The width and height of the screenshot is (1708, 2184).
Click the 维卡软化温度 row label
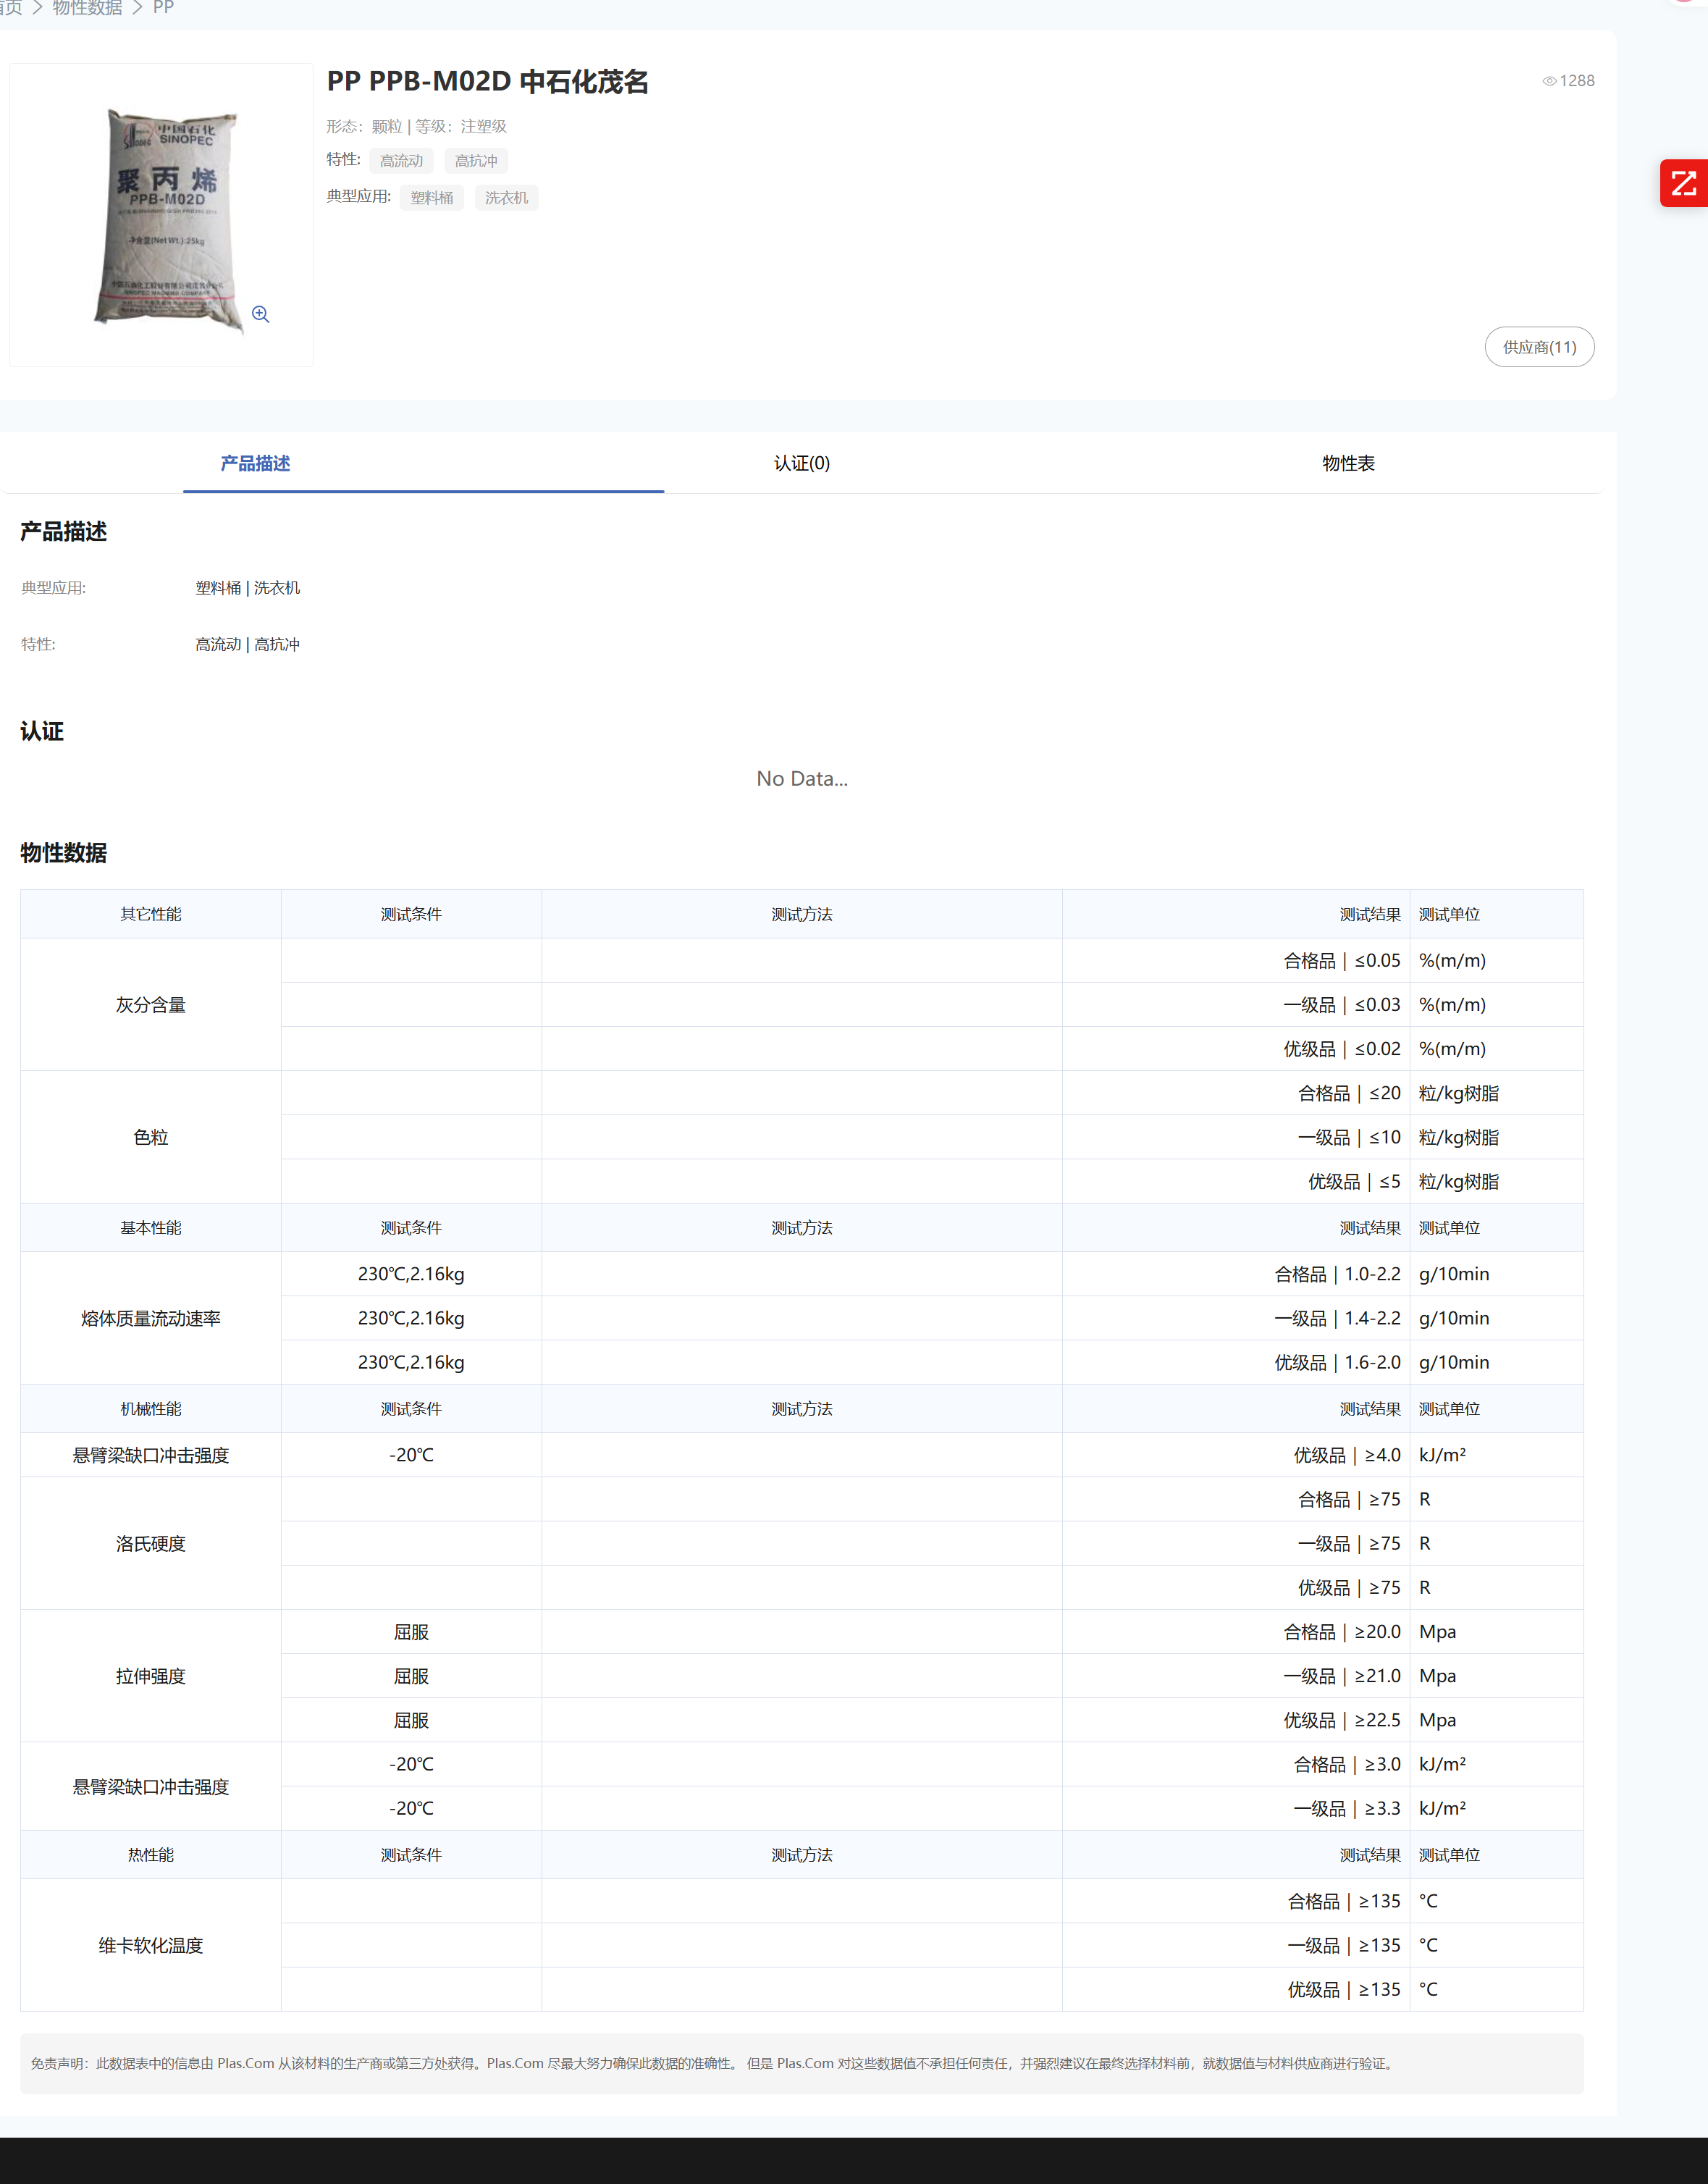pyautogui.click(x=151, y=1945)
